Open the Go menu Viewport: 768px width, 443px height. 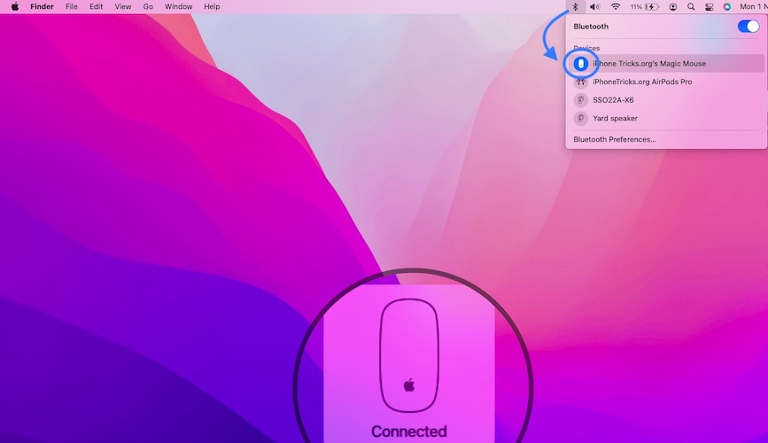tap(148, 7)
